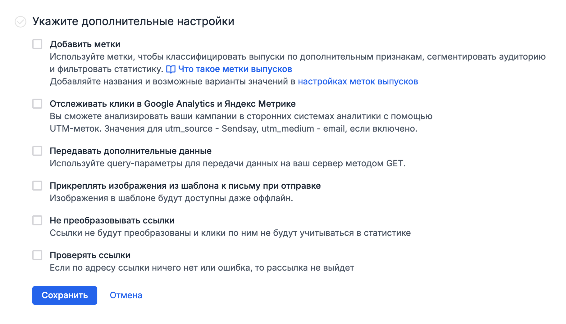Click the 'Передавать дополнительные данные' label text
566x324 pixels.
(x=130, y=151)
